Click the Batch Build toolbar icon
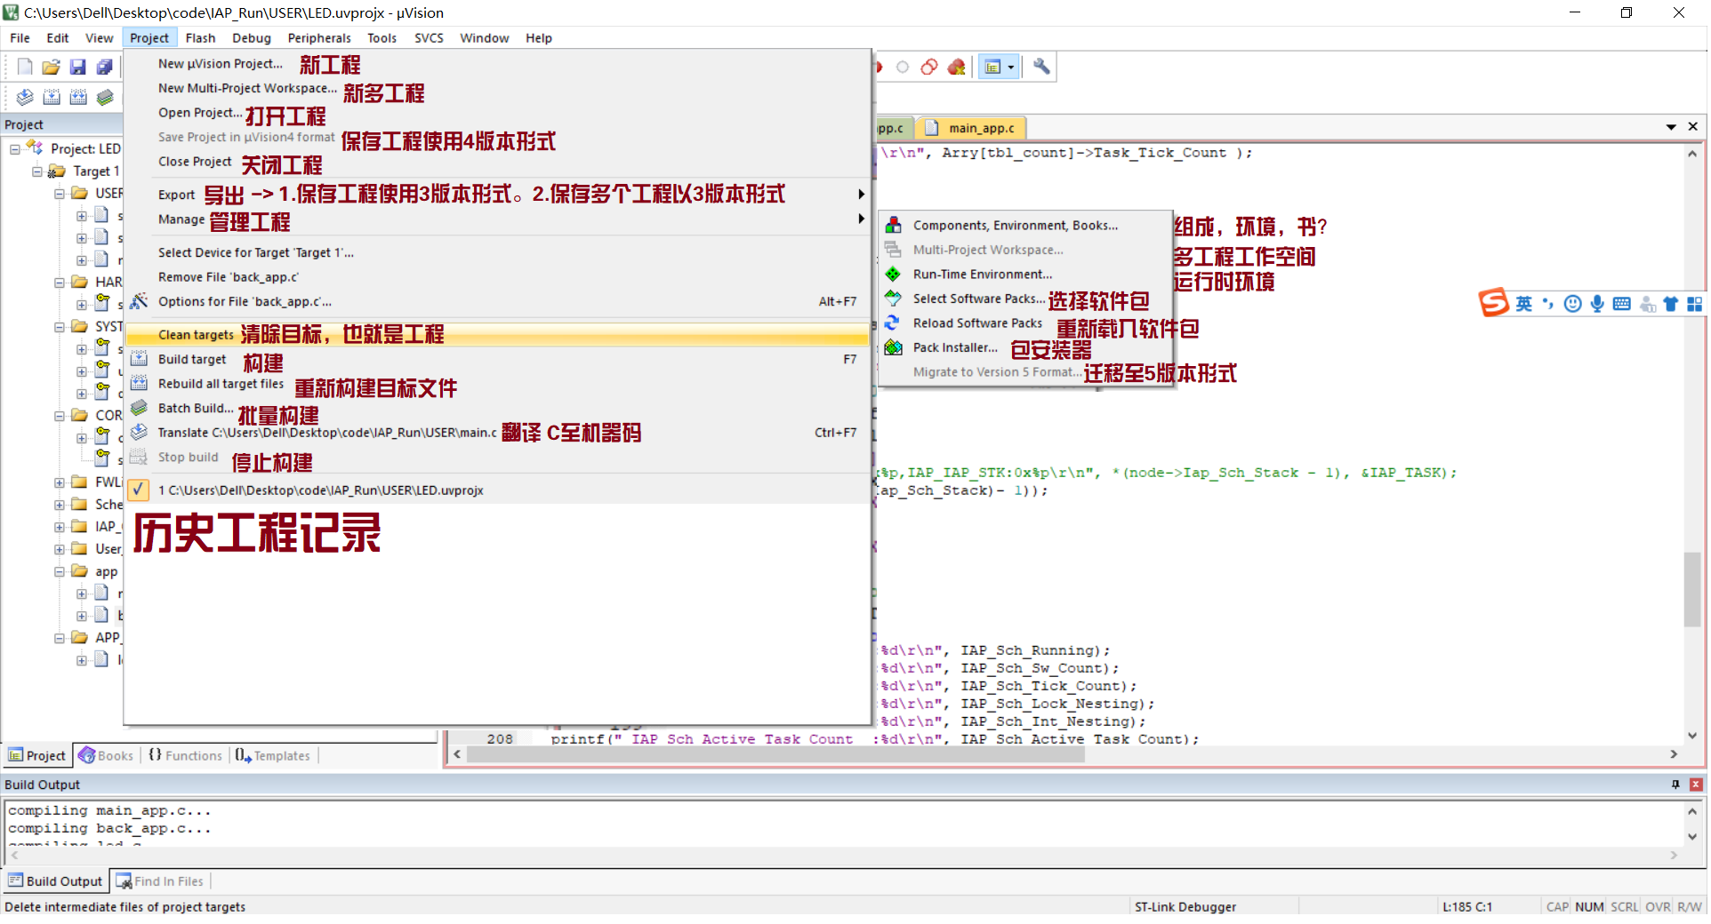 pos(105,97)
